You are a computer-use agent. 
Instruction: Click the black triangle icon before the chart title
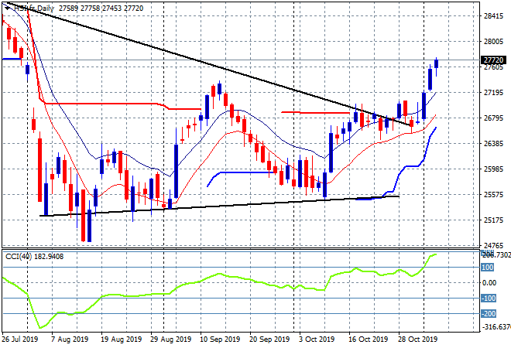click(7, 9)
